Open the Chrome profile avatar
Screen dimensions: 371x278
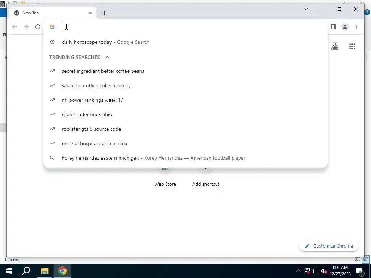point(345,27)
